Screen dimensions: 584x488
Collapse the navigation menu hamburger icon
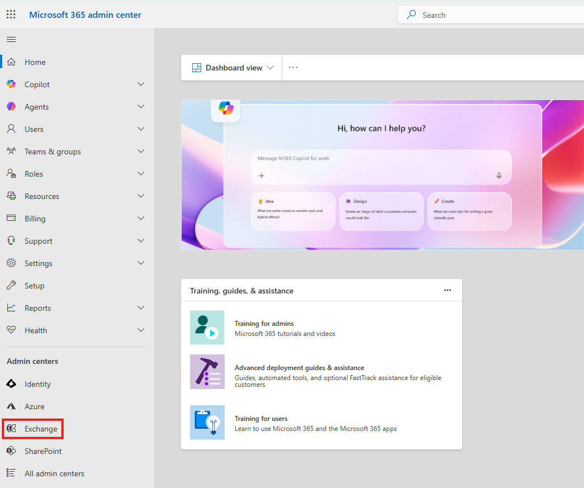click(x=11, y=39)
